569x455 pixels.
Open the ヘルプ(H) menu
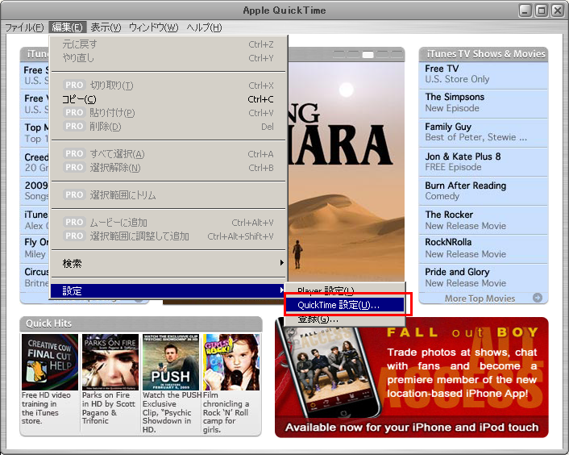tap(204, 27)
